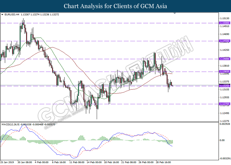Select the 21 Feb 08:00 time label

click(x=129, y=162)
